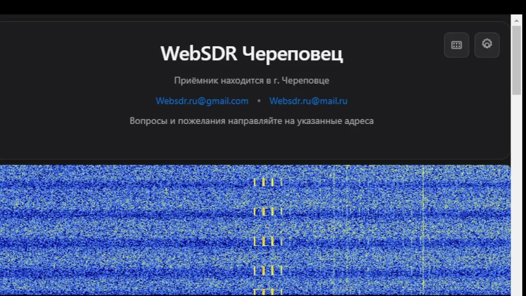Screen dimensions: 526x296
Task: Click the 'Вопросы и пожелания' contact note
Action: pyautogui.click(x=251, y=121)
